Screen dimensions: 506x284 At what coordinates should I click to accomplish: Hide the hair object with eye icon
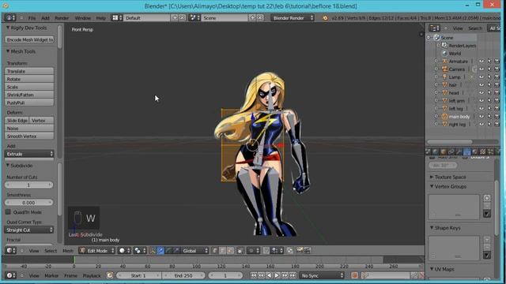(x=481, y=84)
